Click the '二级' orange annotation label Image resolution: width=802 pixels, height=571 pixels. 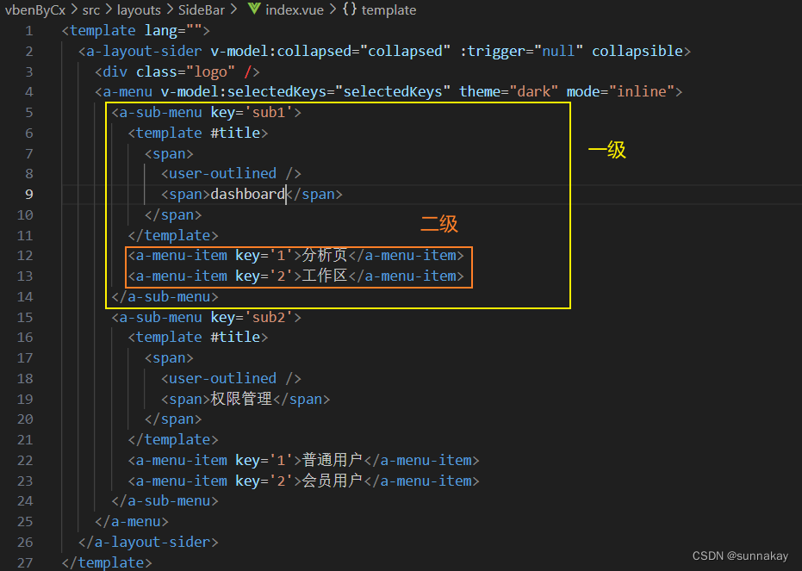coord(439,224)
